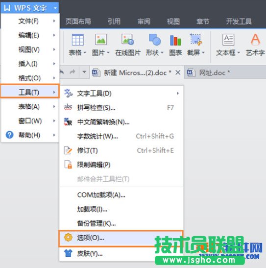Click the shirt icon beside 皮肤(Y)
Screen dimensions: 266x268
(68, 253)
